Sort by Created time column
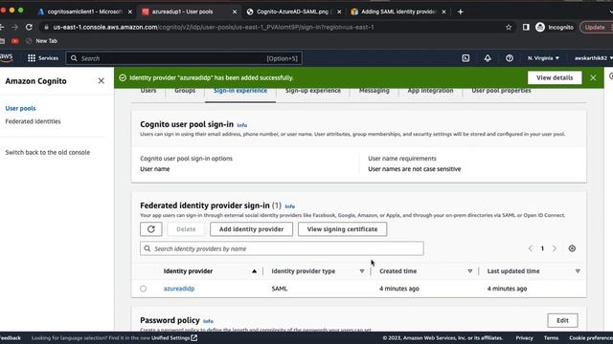The height and width of the screenshot is (344, 613). point(469,271)
